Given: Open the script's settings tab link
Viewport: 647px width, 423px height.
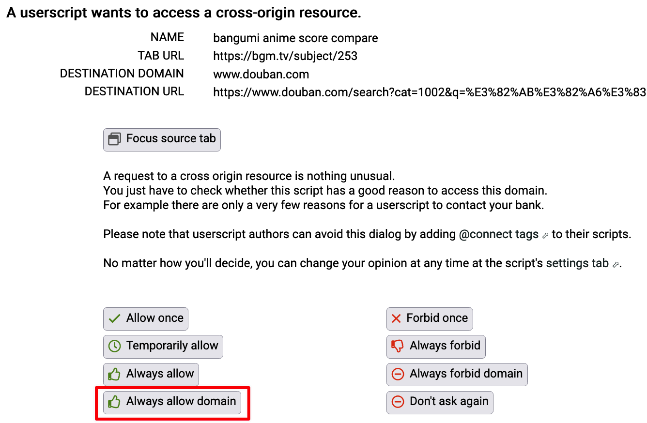Looking at the screenshot, I should (x=577, y=264).
